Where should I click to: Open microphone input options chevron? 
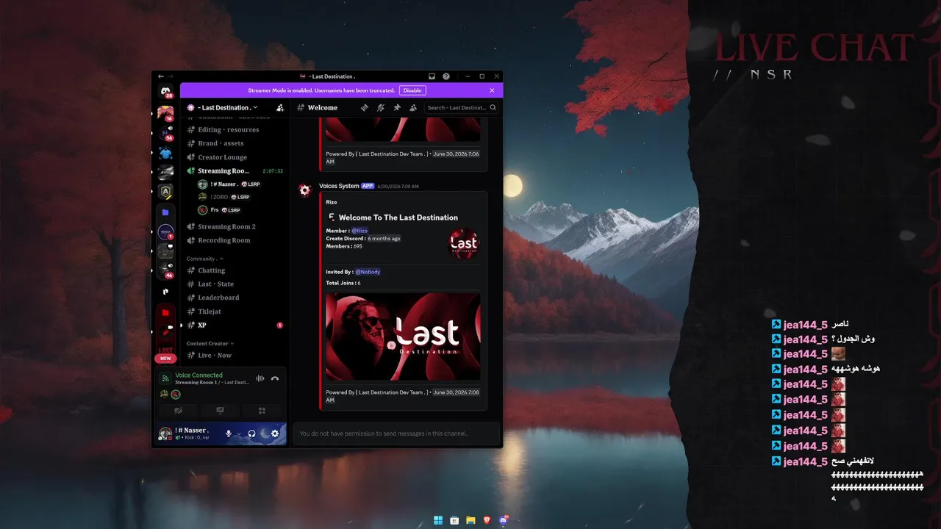coord(239,433)
